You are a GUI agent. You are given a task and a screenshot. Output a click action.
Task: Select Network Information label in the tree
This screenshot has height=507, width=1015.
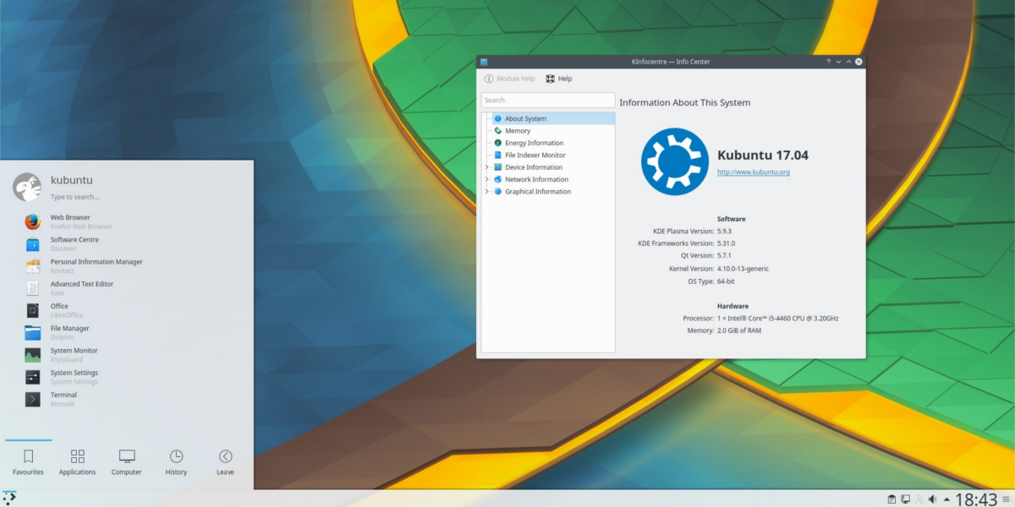[x=536, y=179]
